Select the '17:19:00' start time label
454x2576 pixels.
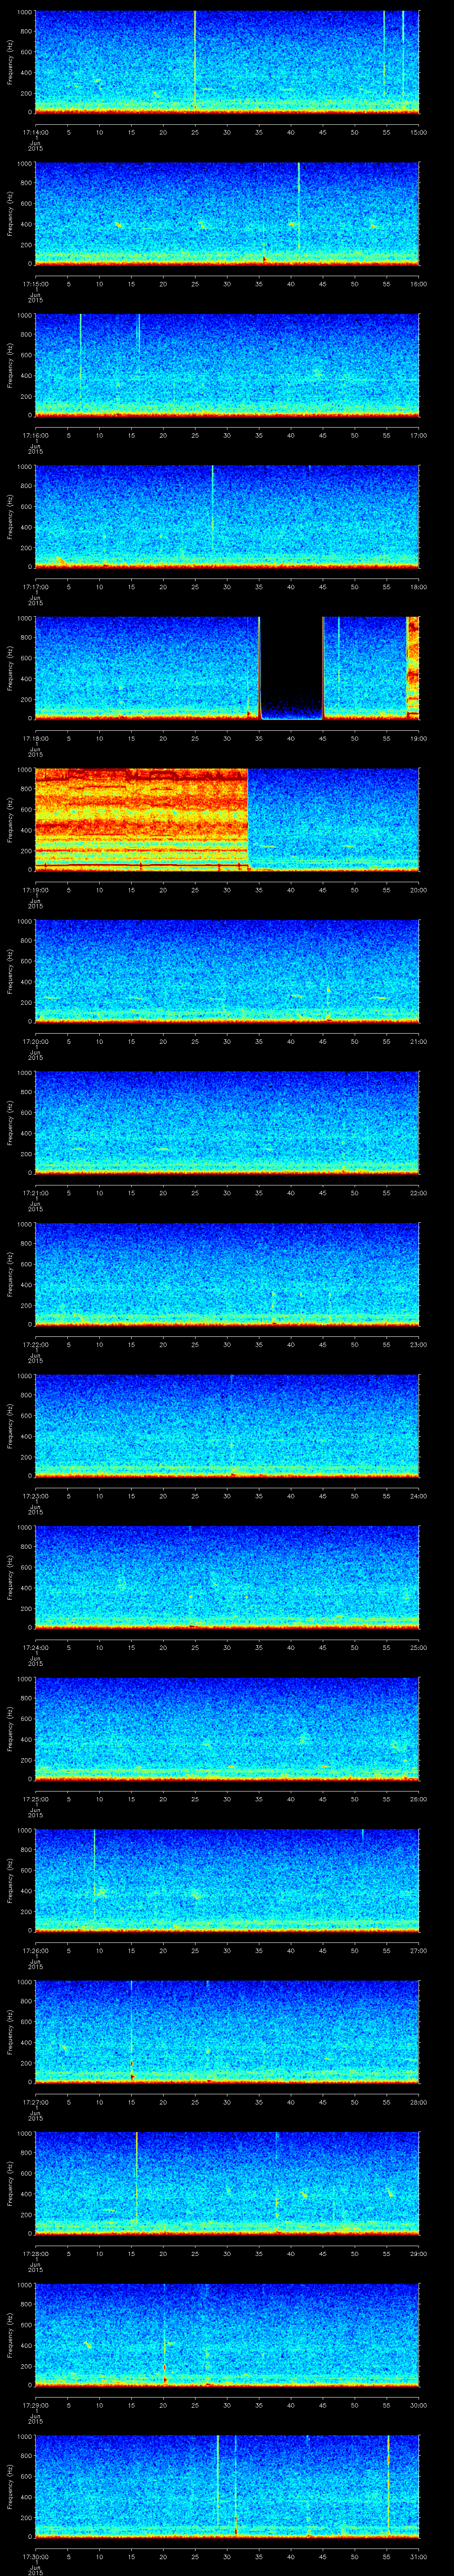pyautogui.click(x=35, y=890)
